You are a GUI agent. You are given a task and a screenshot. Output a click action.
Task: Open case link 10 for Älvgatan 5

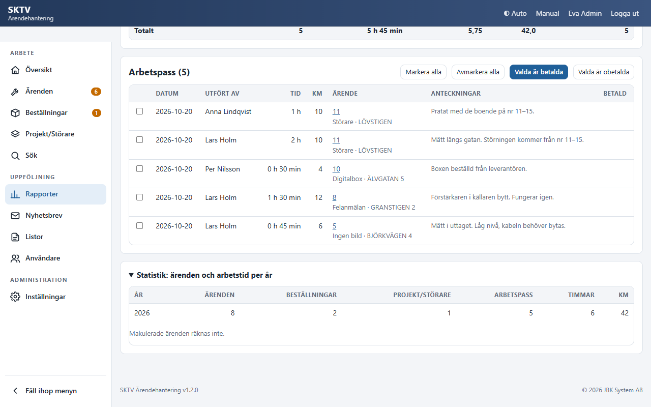click(x=336, y=169)
